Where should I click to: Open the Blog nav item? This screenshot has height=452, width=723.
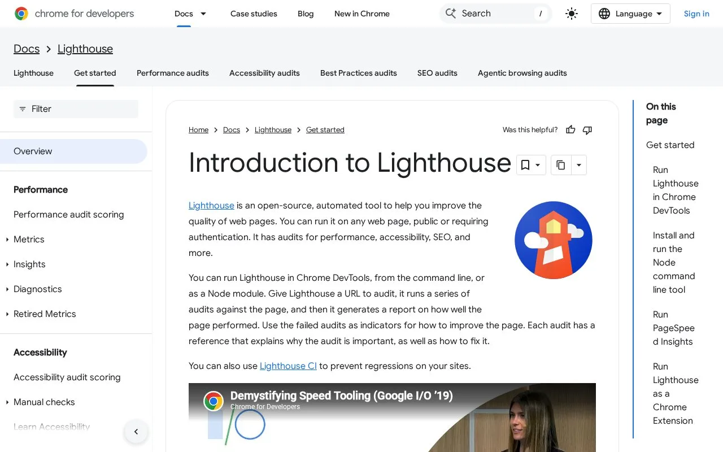pos(306,14)
